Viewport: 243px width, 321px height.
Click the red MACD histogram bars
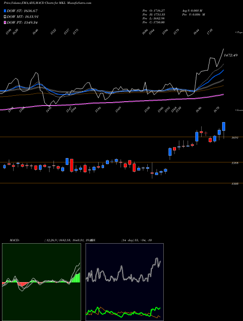click(21, 285)
